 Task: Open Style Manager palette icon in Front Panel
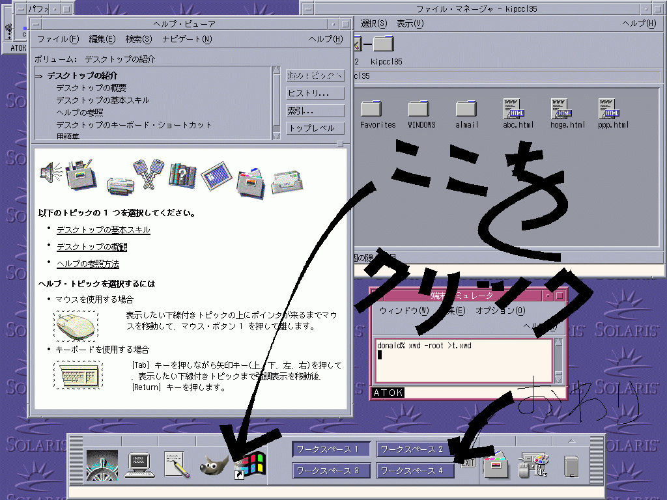(x=534, y=465)
